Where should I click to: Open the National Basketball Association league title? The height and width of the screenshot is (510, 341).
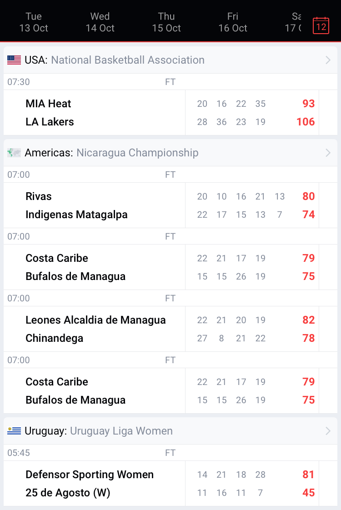128,60
